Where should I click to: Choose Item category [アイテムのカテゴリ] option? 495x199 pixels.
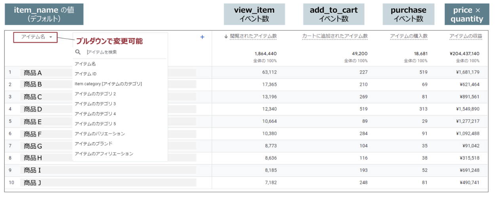point(108,84)
